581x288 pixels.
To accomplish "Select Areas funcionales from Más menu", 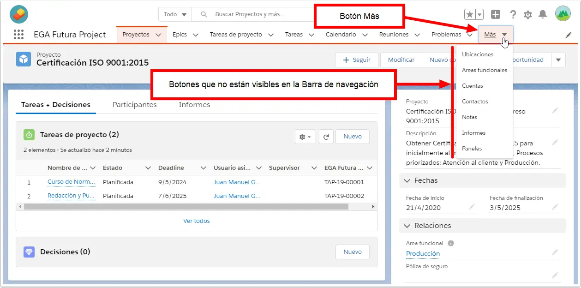I will (485, 70).
